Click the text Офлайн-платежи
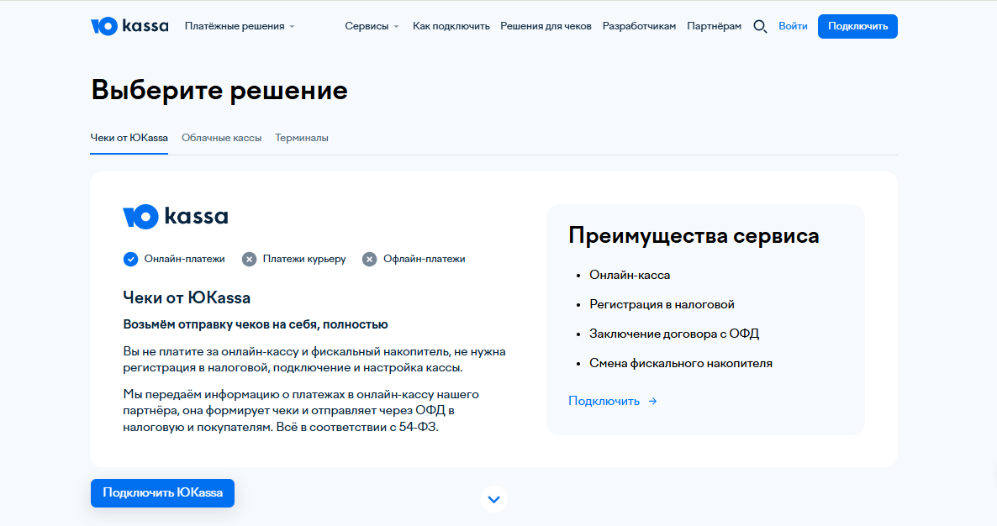Screen dimensions: 997x526 coord(425,259)
